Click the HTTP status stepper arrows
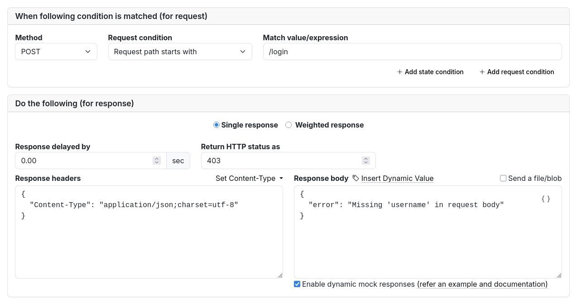Viewport: 577px width, 303px height. pos(366,161)
